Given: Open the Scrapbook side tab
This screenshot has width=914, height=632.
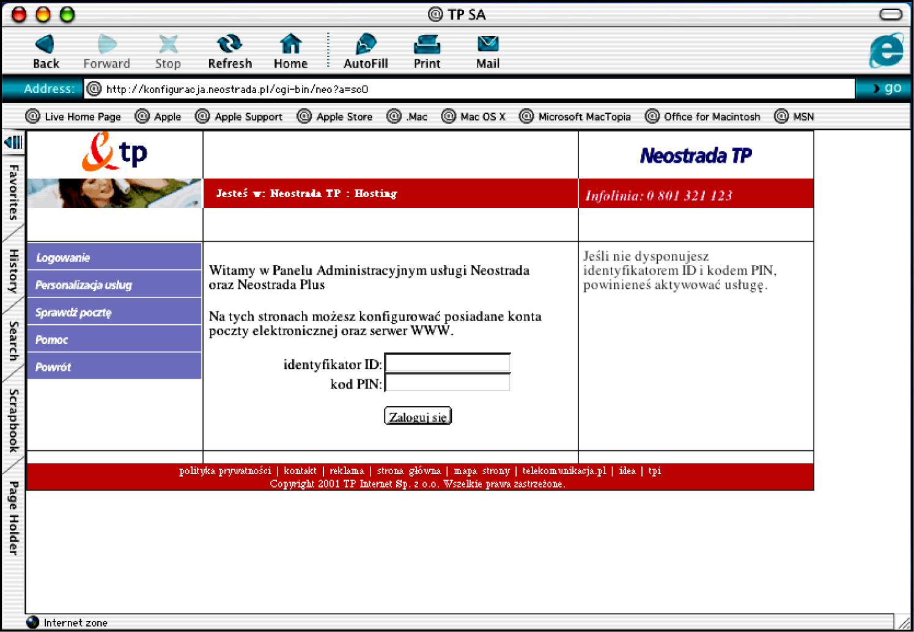Looking at the screenshot, I should [13, 421].
